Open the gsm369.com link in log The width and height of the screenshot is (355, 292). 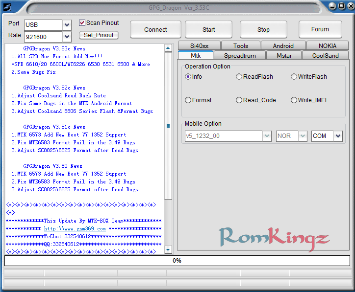[75, 228]
